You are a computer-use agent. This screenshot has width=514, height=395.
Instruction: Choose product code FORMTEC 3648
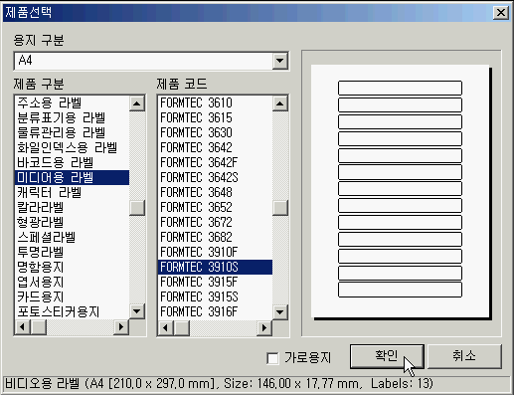(x=215, y=192)
